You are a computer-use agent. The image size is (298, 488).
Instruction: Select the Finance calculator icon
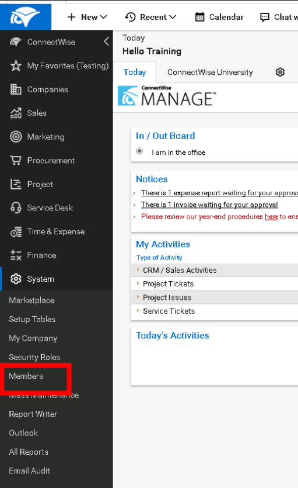click(x=16, y=255)
